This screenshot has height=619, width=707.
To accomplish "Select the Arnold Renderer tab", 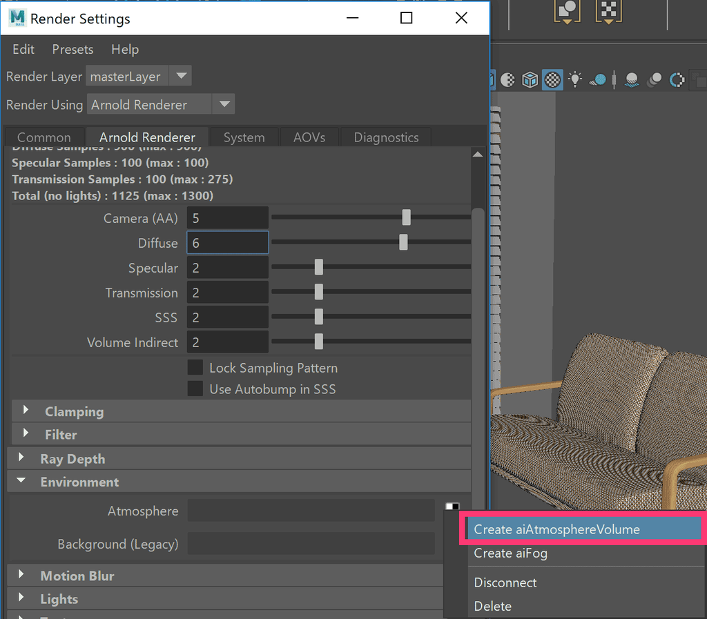I will point(148,137).
